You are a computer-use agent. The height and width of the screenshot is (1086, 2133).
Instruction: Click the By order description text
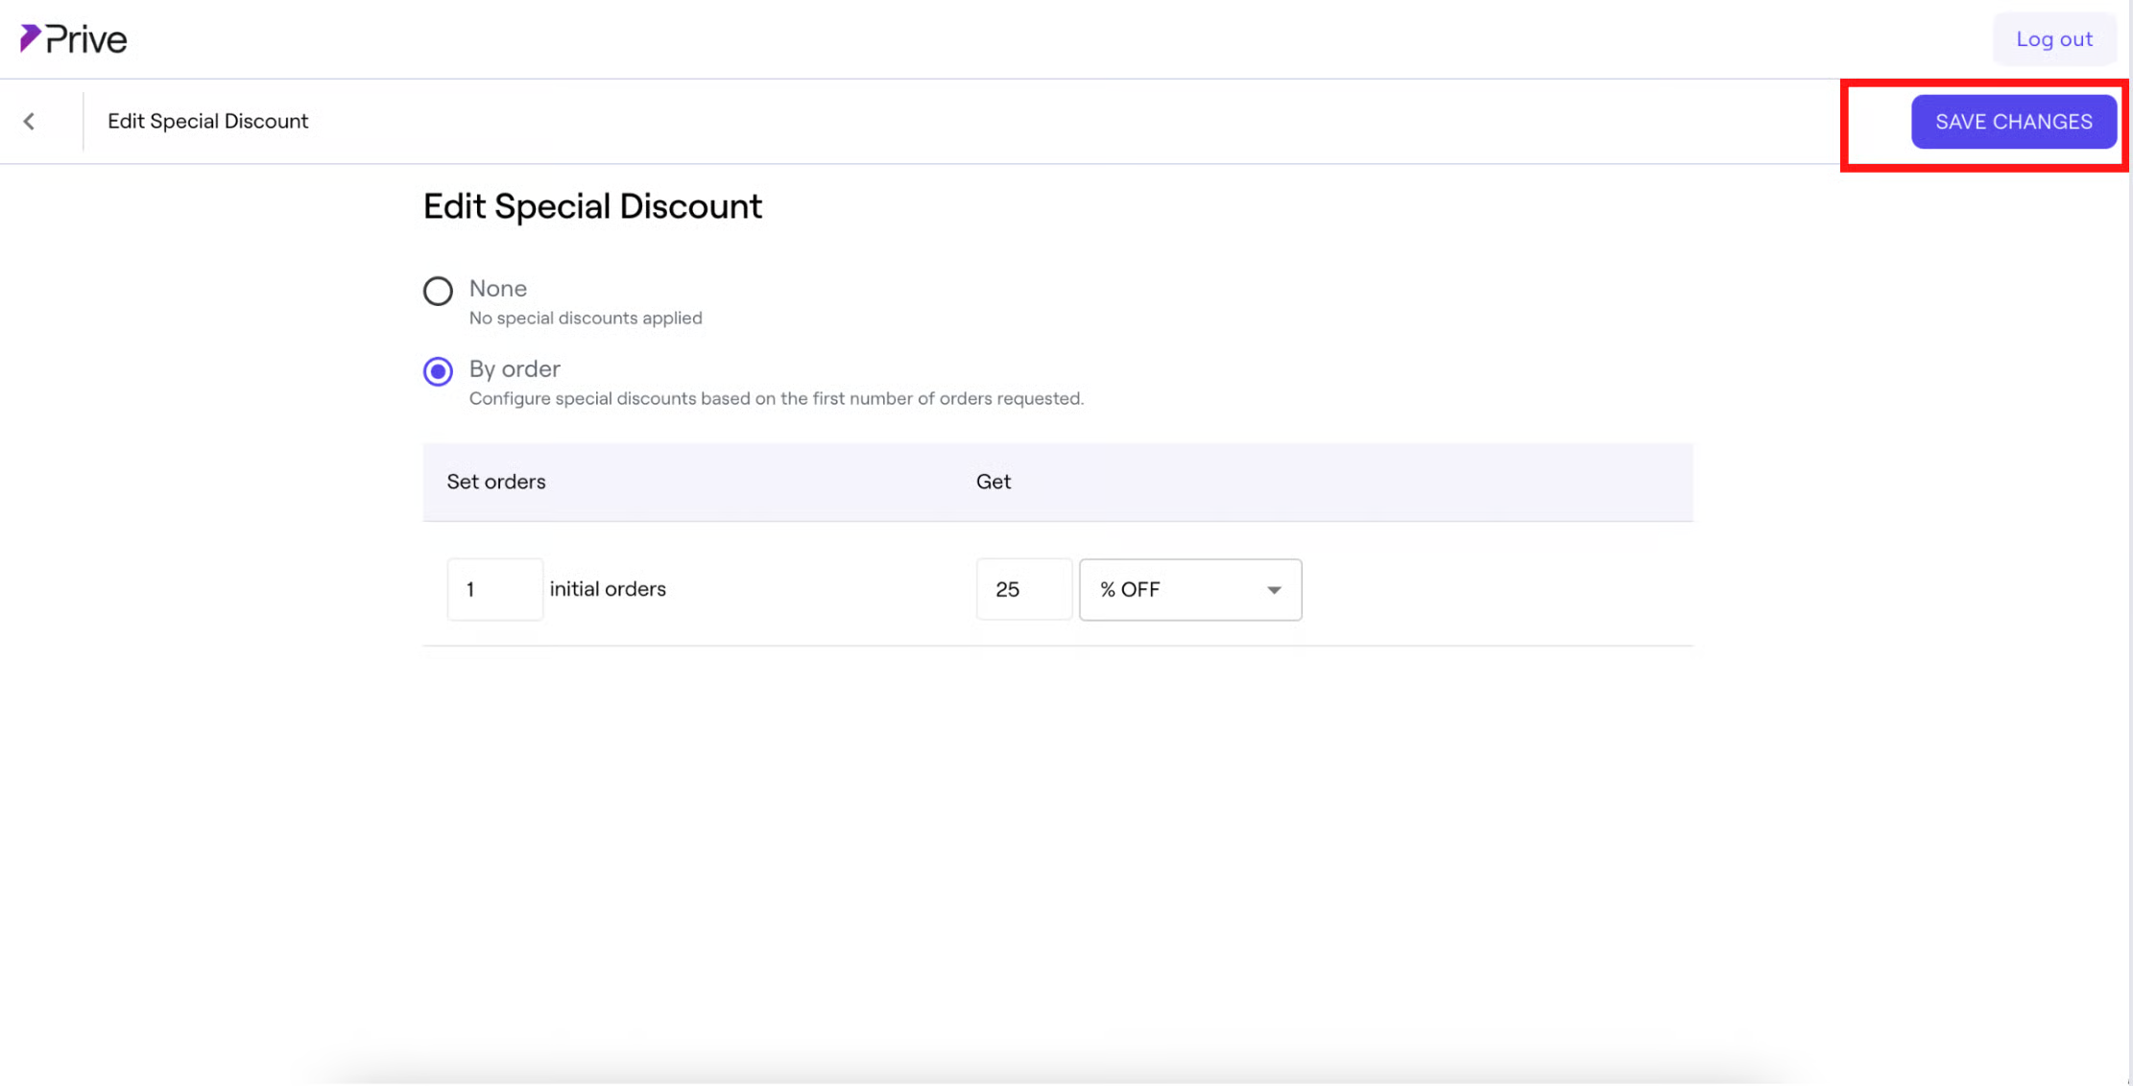pyautogui.click(x=776, y=398)
